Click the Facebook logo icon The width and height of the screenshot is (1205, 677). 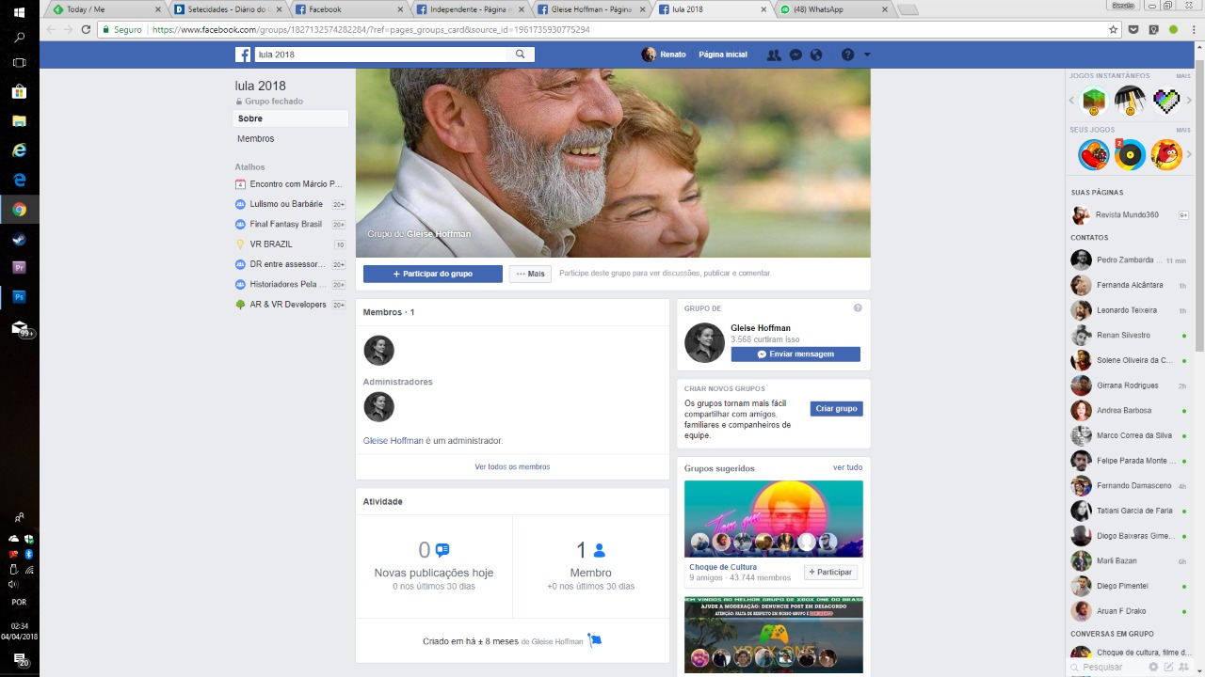pos(243,55)
